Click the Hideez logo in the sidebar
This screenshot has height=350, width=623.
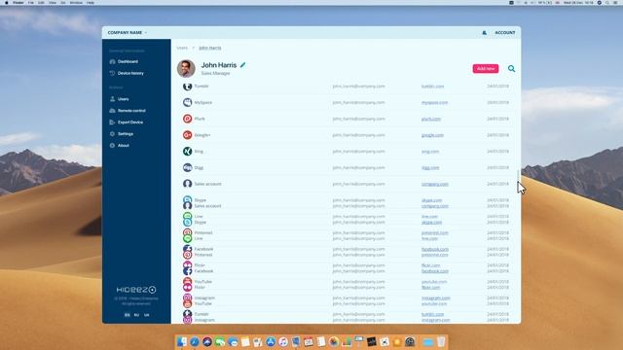tap(136, 290)
